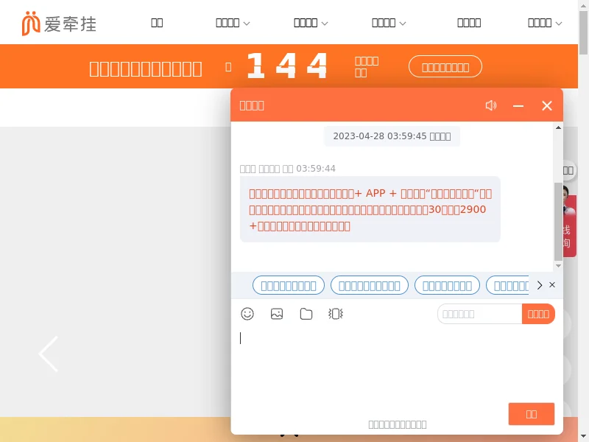The width and height of the screenshot is (589, 442).
Task: Click the page's vertical scrollbar thumb
Action: [583, 32]
